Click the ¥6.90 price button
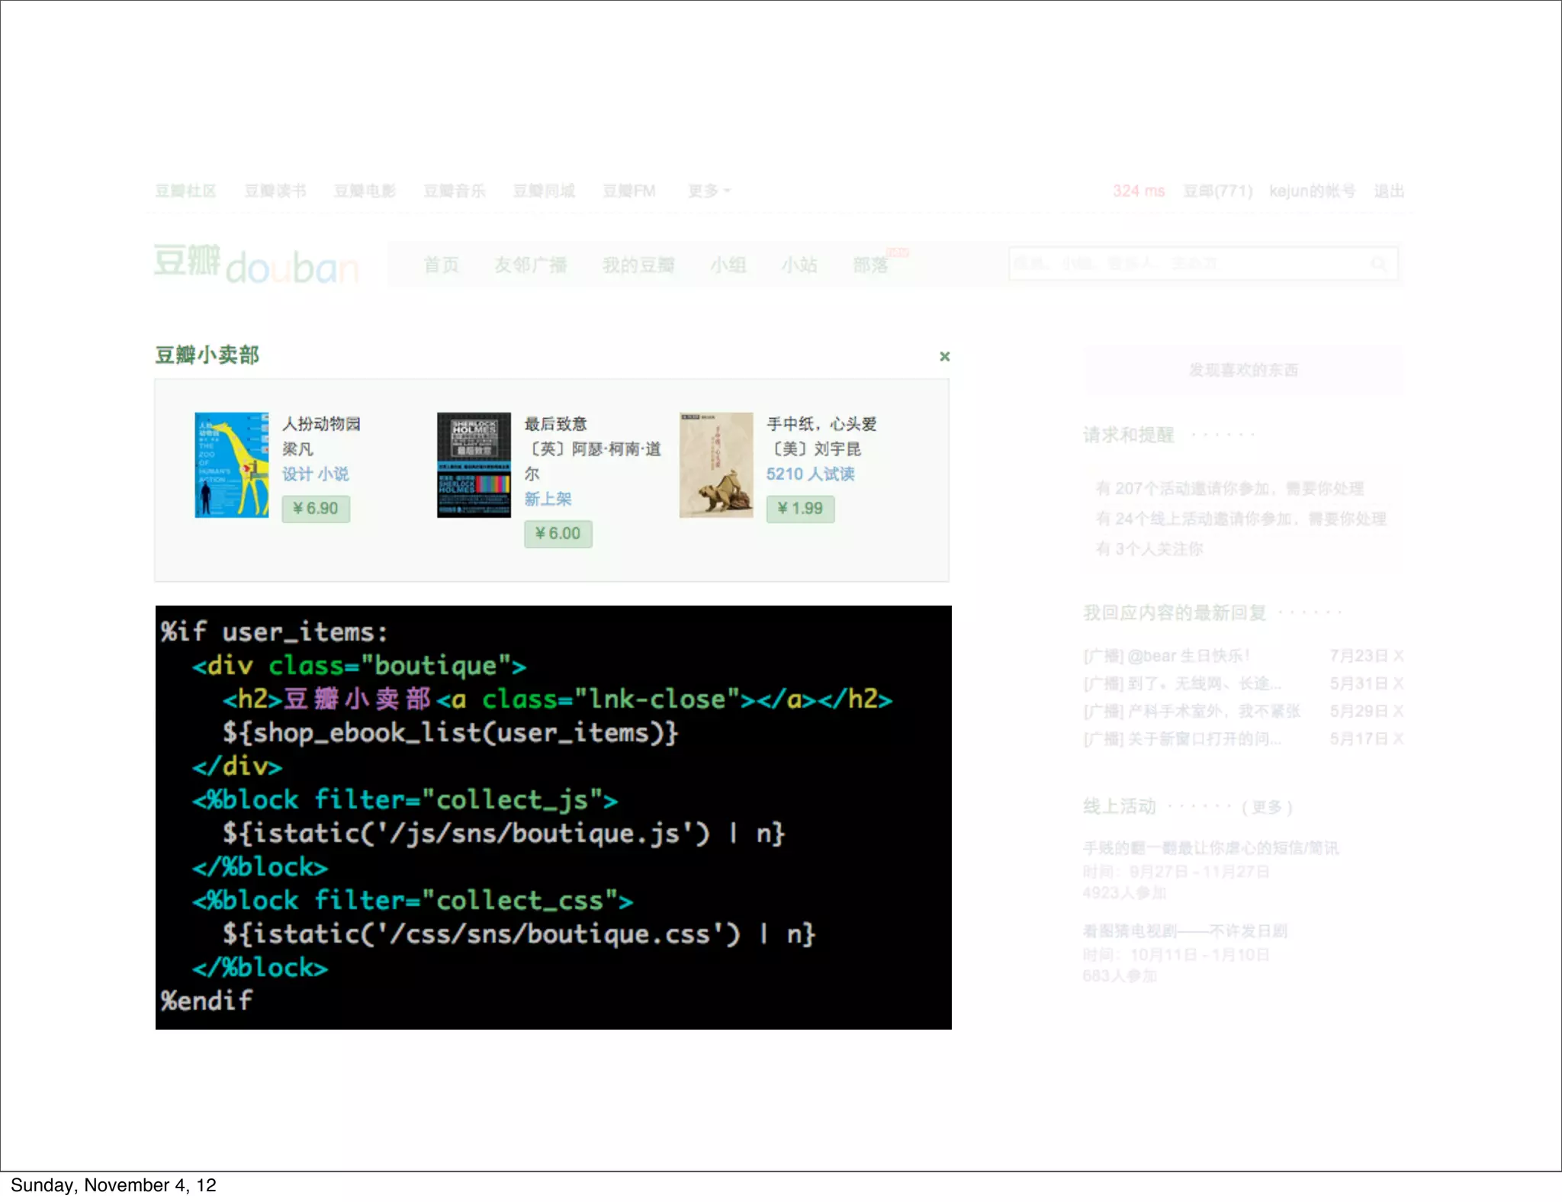Viewport: 1562px width, 1202px height. pos(316,509)
